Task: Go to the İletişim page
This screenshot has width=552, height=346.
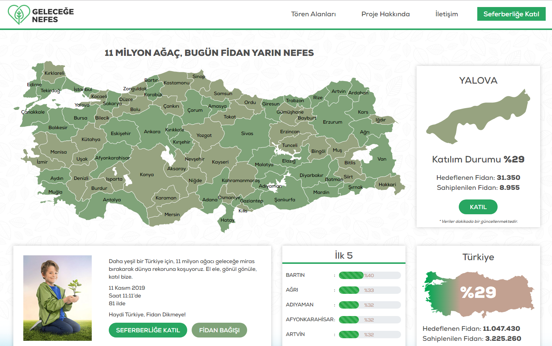Action: [447, 14]
